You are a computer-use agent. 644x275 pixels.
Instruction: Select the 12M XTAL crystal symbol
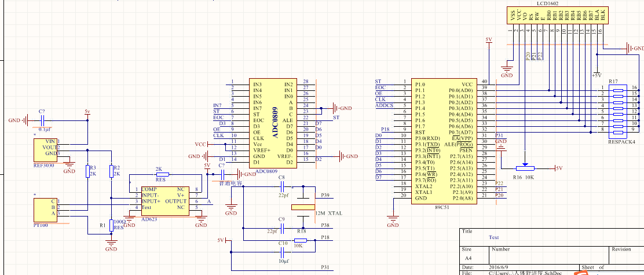pos(302,207)
